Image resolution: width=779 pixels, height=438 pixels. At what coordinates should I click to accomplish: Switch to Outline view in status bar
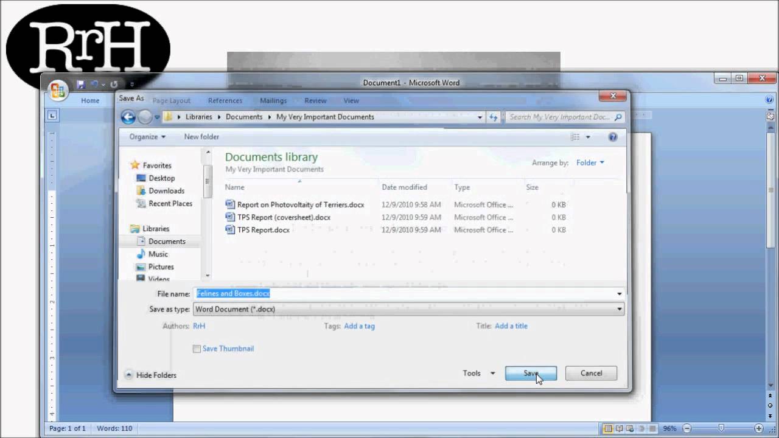click(641, 428)
